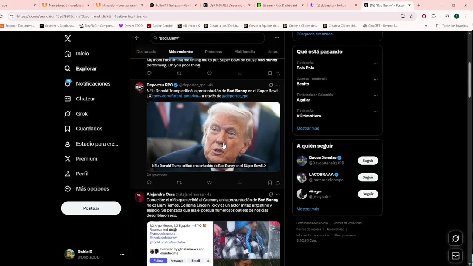Image resolution: width=473 pixels, height=266 pixels.
Task: Click Mostrar más under trends
Action: (307, 128)
